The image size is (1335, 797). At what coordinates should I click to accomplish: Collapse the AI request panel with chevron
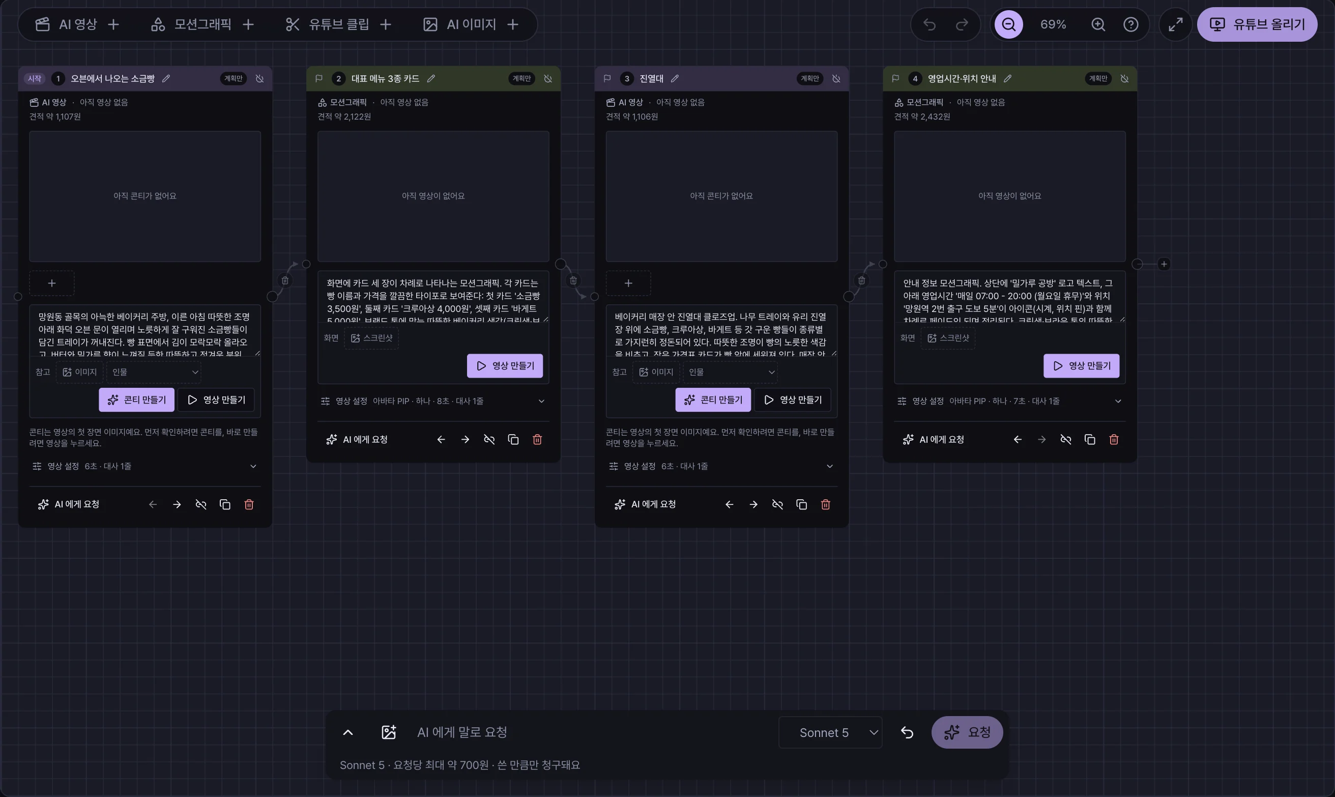(348, 732)
